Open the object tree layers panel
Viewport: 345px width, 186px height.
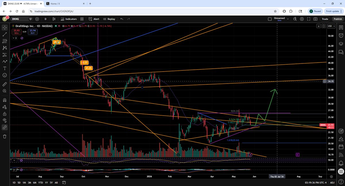(341, 44)
